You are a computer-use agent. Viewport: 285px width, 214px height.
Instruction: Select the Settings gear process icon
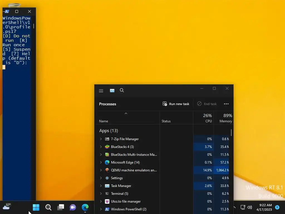(107, 178)
